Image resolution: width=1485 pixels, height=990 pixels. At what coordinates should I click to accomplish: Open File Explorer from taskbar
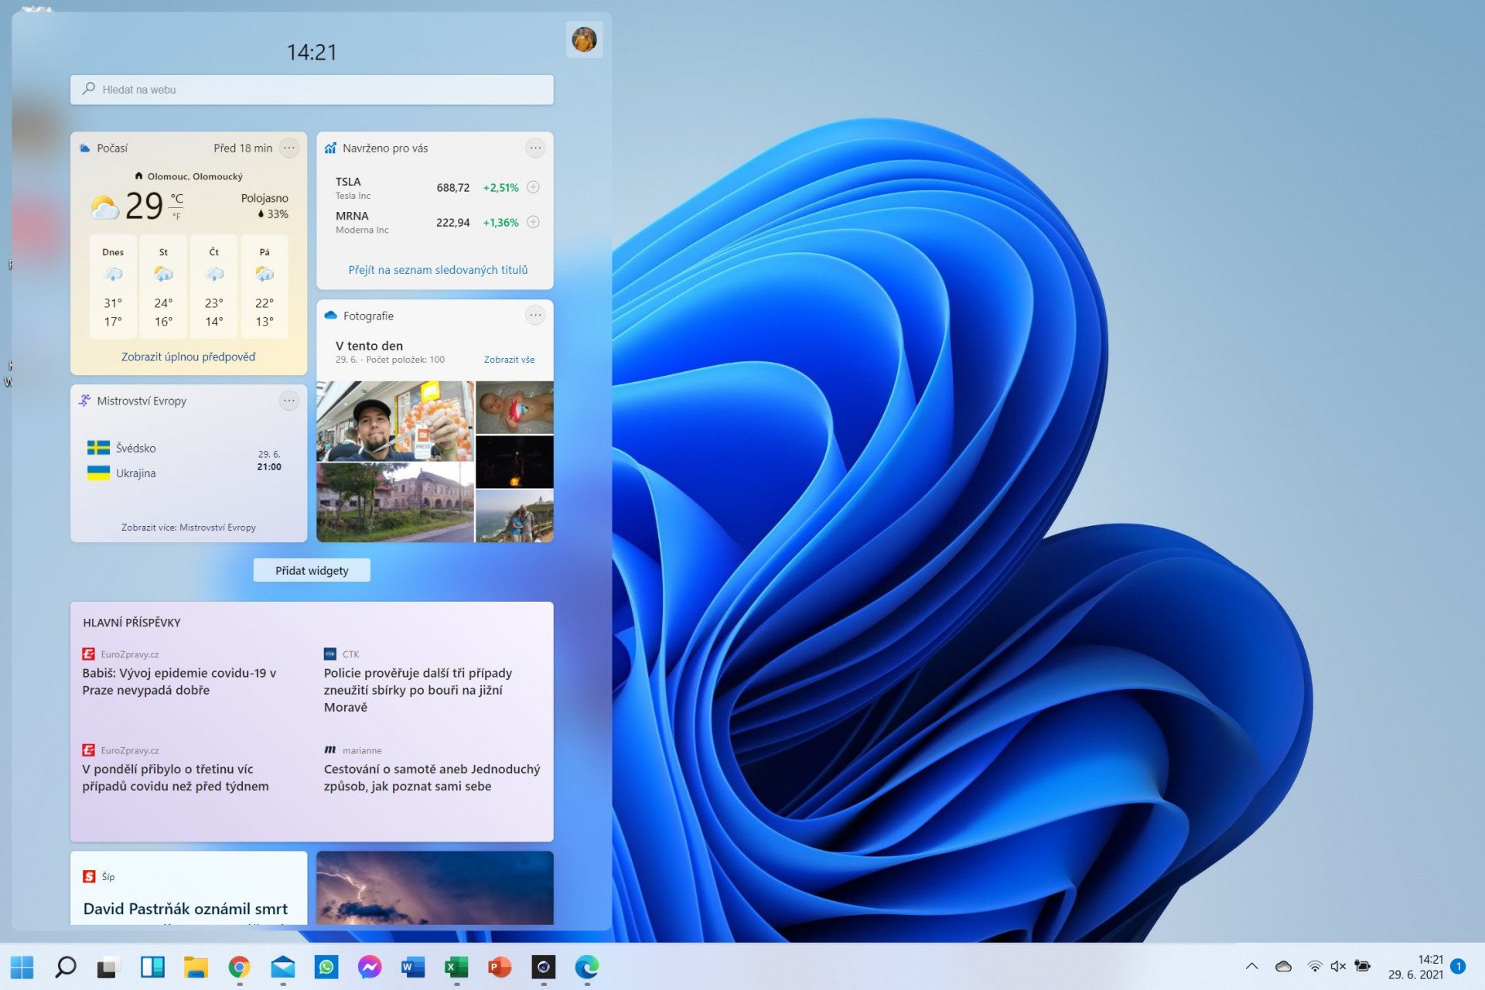[196, 967]
